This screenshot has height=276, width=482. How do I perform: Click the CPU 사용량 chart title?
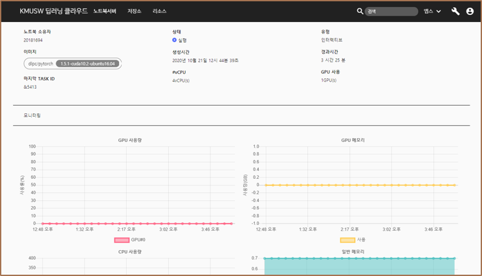coord(130,251)
